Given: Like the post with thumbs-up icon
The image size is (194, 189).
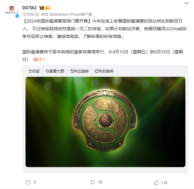Looking at the screenshot, I should [156, 183].
